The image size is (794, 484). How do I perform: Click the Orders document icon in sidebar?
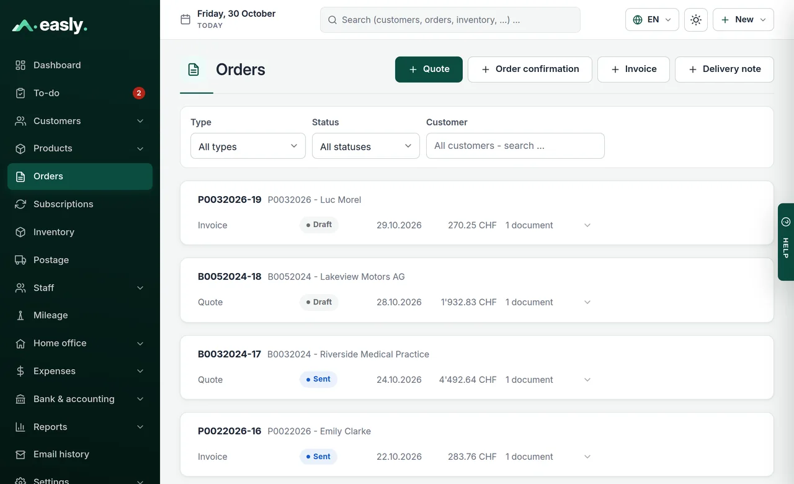20,176
